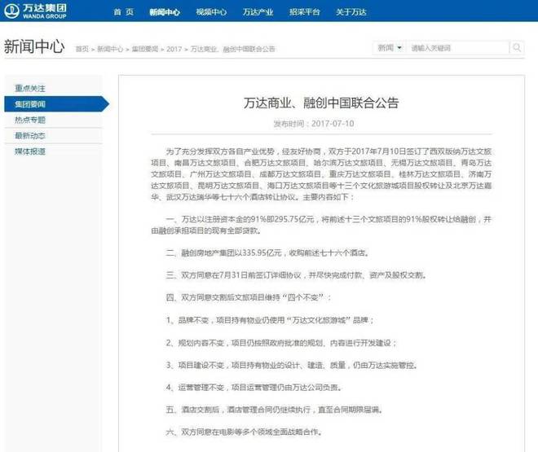Open 视频中心 in top navigation

pyautogui.click(x=211, y=12)
